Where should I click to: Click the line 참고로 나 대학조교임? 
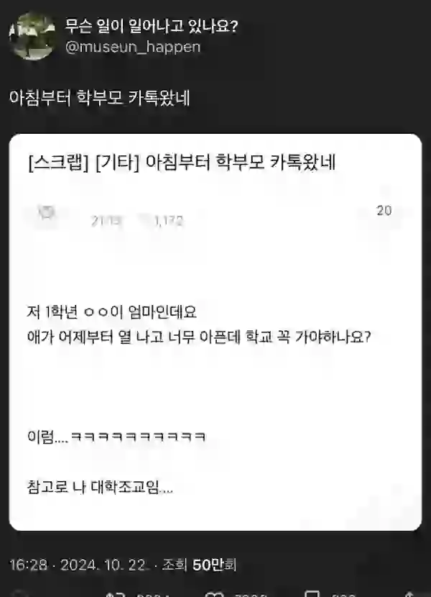click(x=100, y=486)
